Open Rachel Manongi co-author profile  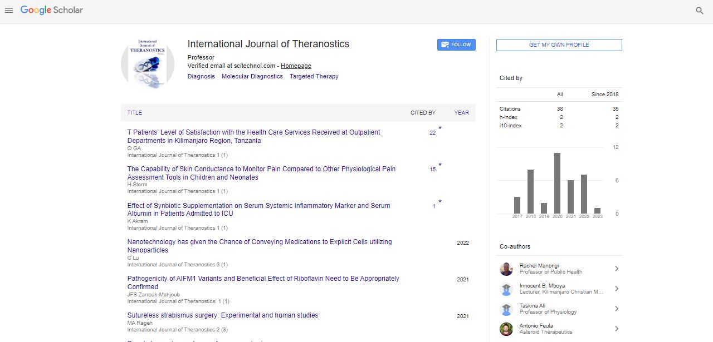point(539,266)
